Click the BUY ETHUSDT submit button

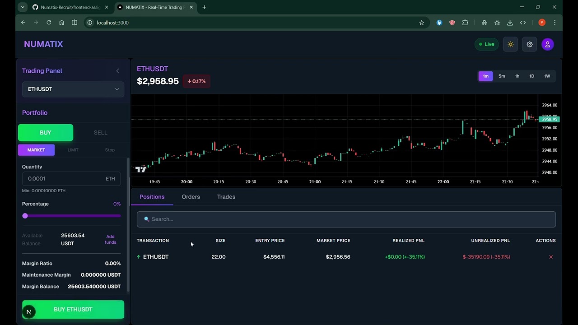pyautogui.click(x=73, y=309)
